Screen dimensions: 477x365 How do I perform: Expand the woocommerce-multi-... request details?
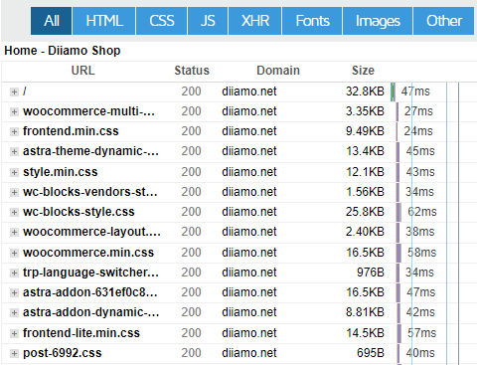point(14,111)
